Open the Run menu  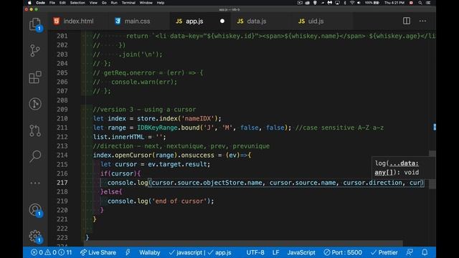(114, 3)
